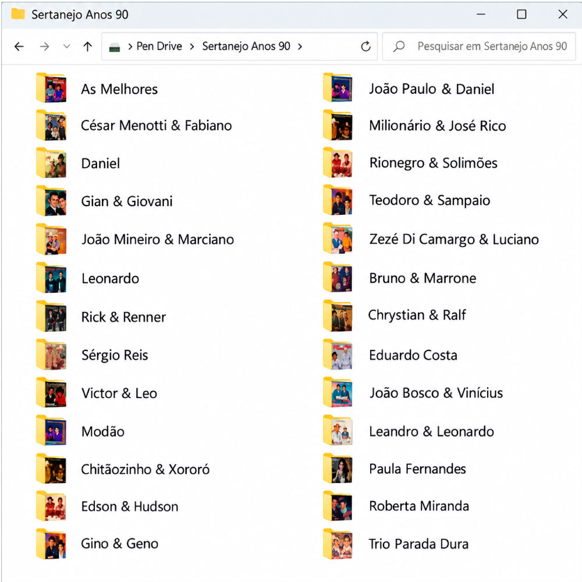Click the 'As Melhores' folder name
The image size is (582, 582).
pyautogui.click(x=119, y=90)
